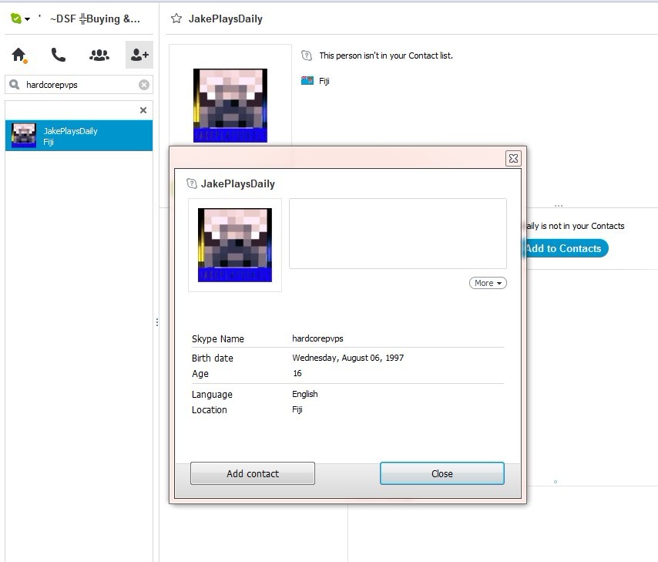Click the Add contact button
658x562 pixels.
click(253, 473)
